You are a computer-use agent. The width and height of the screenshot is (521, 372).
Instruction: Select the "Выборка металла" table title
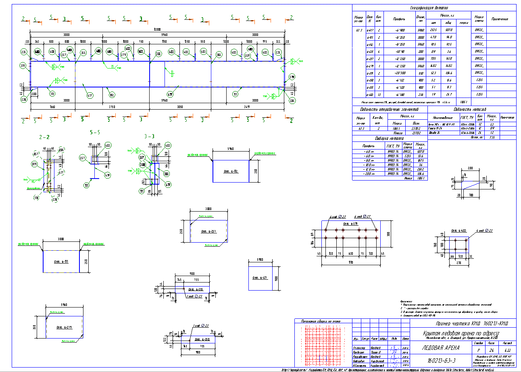[x=390, y=138]
